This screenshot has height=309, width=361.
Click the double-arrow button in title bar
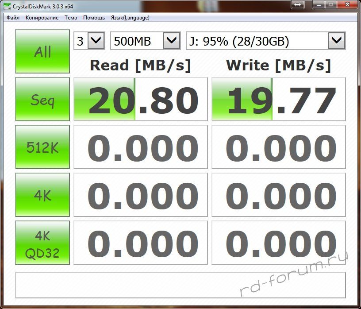click(297, 4)
